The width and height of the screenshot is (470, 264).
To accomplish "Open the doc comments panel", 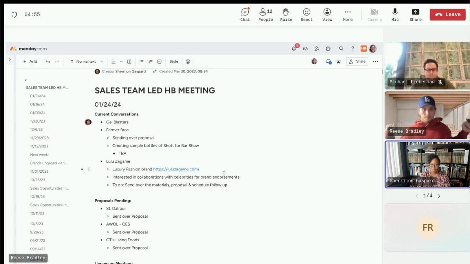I will click(x=329, y=61).
